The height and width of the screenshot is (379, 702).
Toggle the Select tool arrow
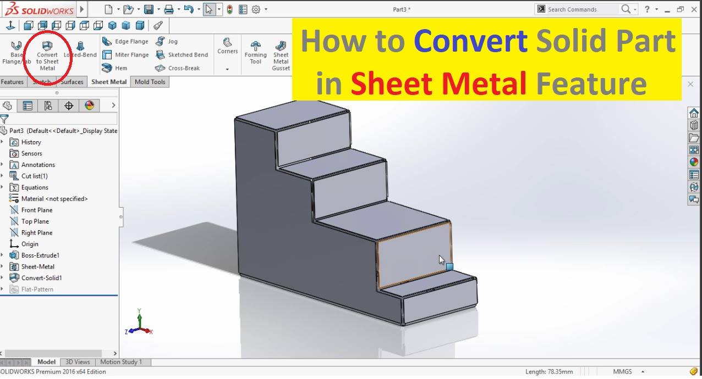[x=209, y=9]
